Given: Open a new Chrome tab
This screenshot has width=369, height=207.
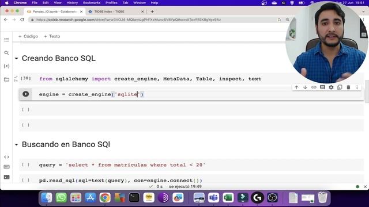Looking at the screenshot, I should coord(152,11).
